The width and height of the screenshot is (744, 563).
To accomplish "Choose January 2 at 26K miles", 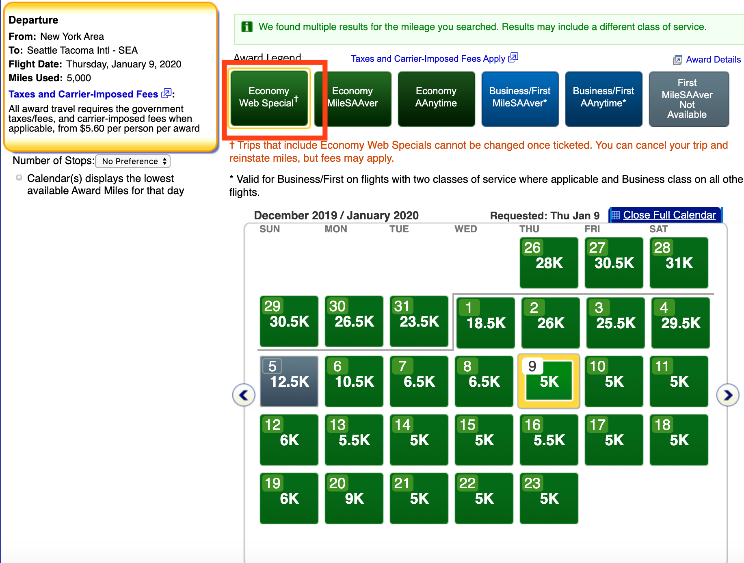I will (550, 323).
